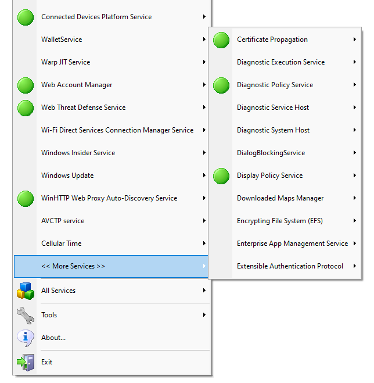Expand submenu arrow for Windows Update

click(x=204, y=176)
